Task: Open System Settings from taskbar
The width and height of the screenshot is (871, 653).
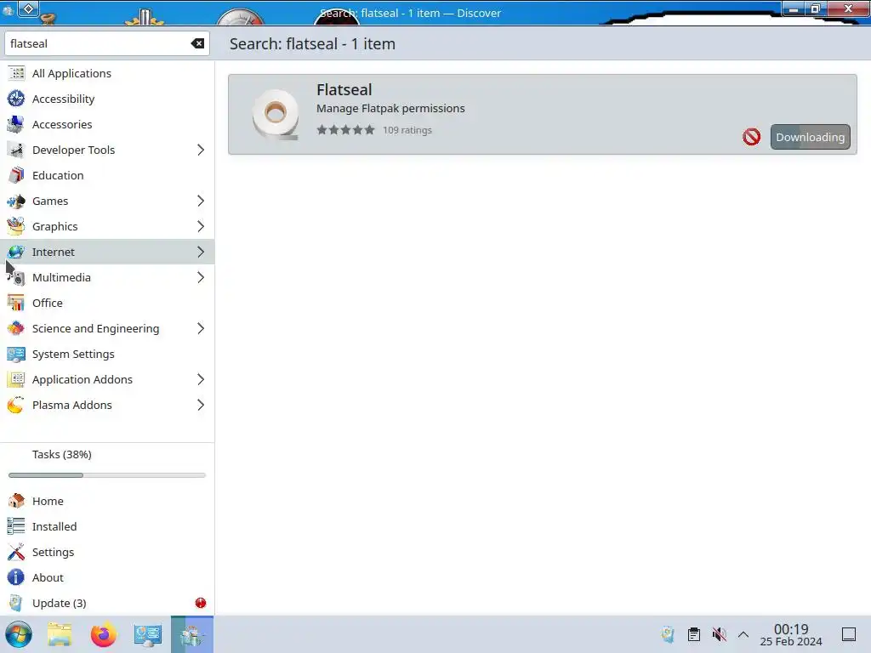Action: coord(148,634)
